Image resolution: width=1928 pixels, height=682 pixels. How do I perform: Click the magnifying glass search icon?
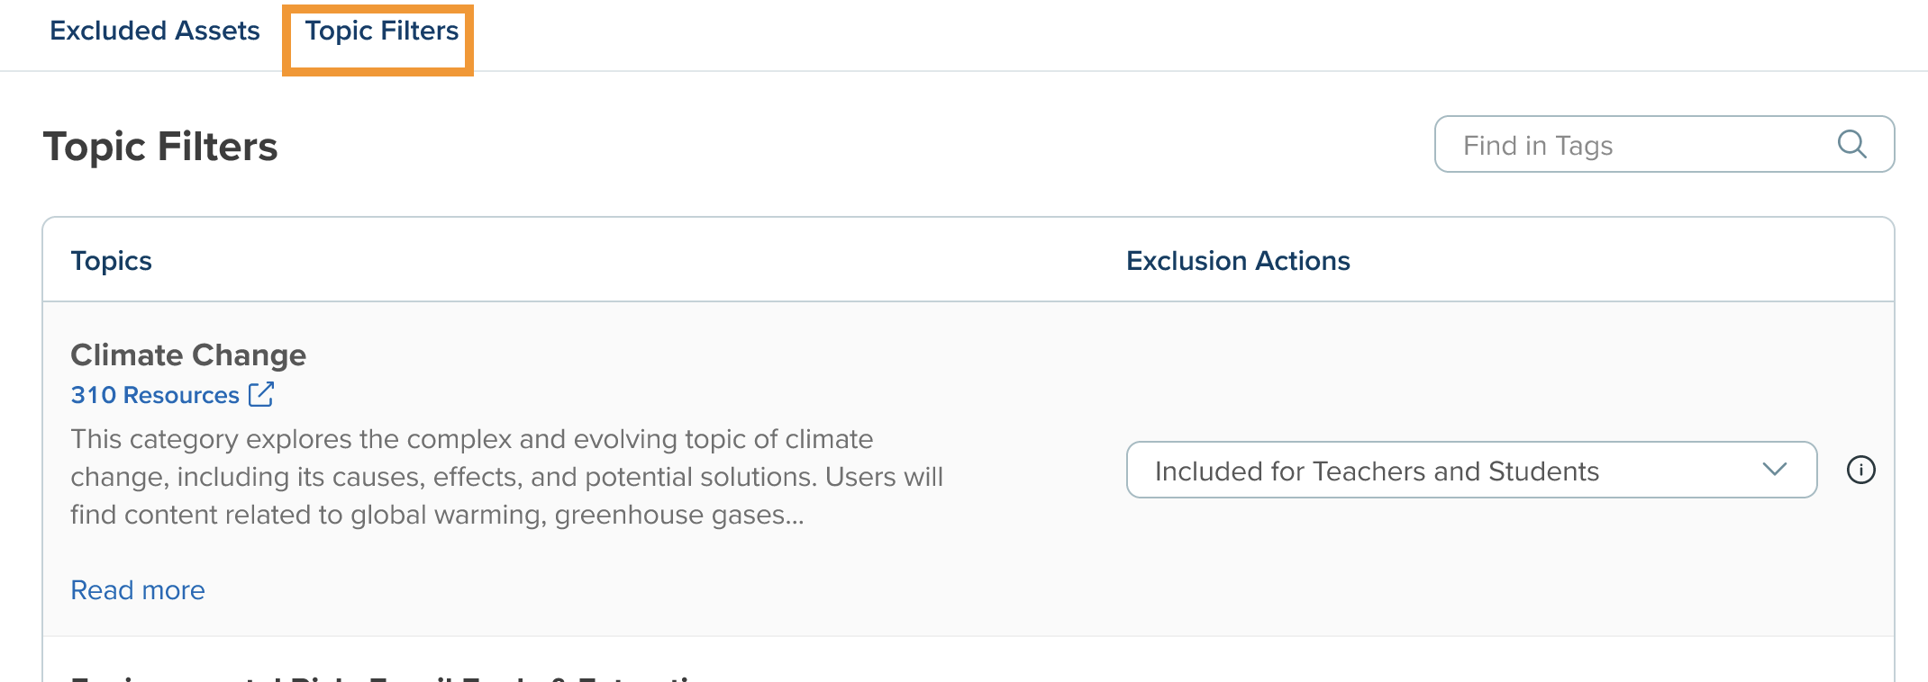1851,144
